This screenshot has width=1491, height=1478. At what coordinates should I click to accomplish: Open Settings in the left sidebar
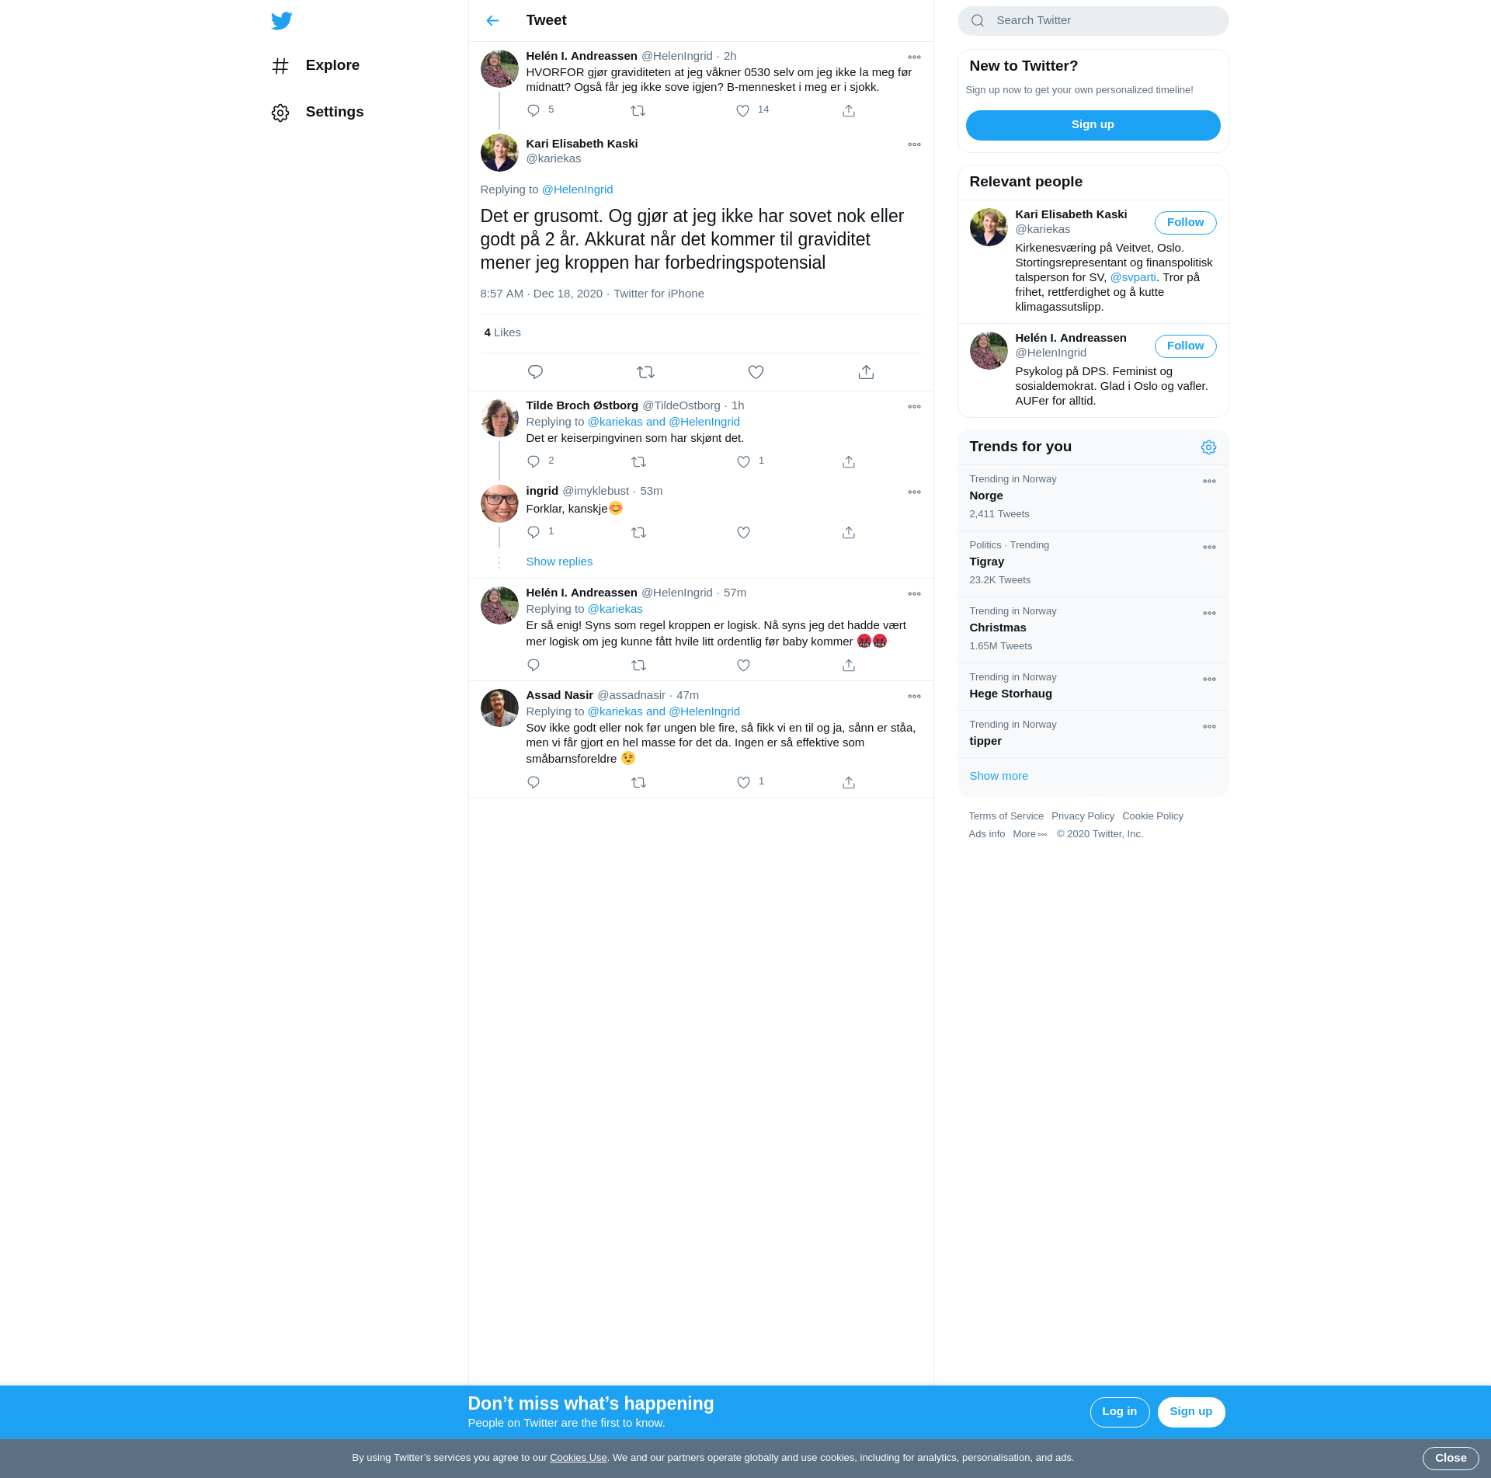(x=334, y=112)
